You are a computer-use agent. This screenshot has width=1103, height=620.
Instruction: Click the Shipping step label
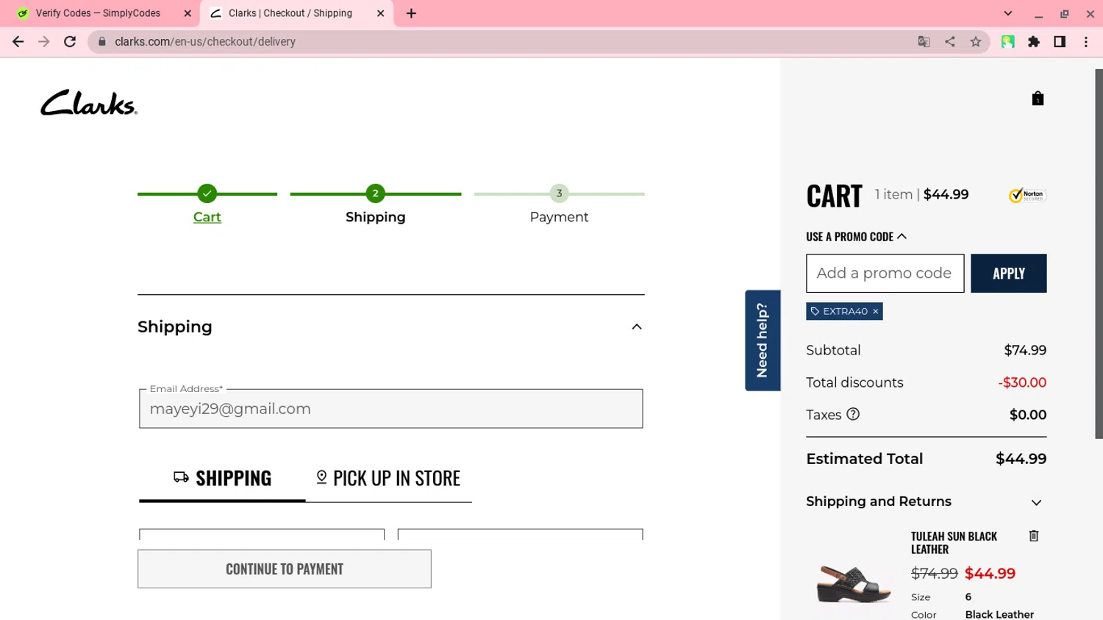[376, 217]
